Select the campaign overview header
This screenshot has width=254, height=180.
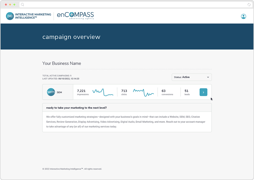[x=71, y=37]
